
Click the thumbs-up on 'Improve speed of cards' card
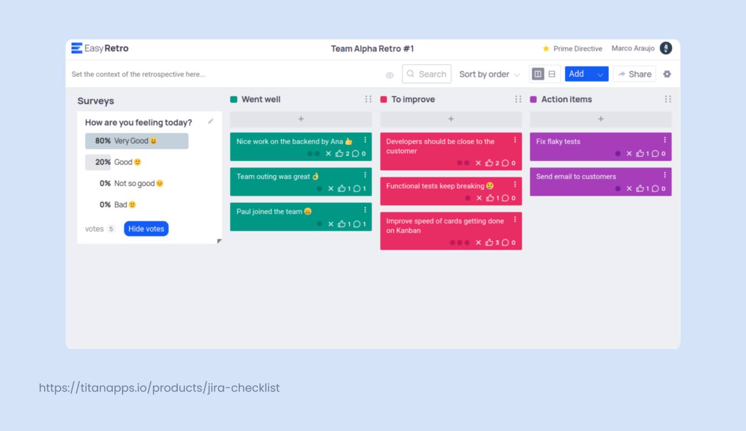[490, 242]
